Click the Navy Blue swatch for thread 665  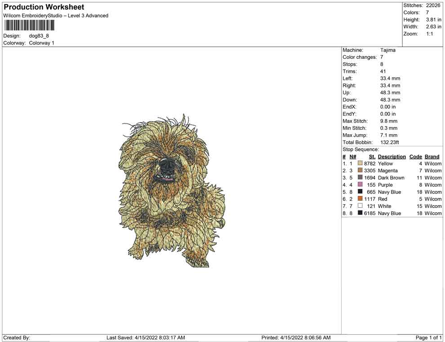point(359,192)
